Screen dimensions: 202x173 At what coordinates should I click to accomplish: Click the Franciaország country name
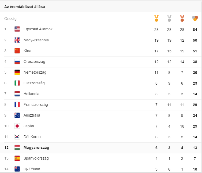(x=36, y=104)
